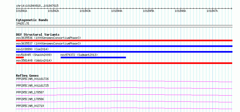Open PPP2R5C|NM_178586 transcript label
This screenshot has width=240, height=112.
pyautogui.click(x=30, y=99)
